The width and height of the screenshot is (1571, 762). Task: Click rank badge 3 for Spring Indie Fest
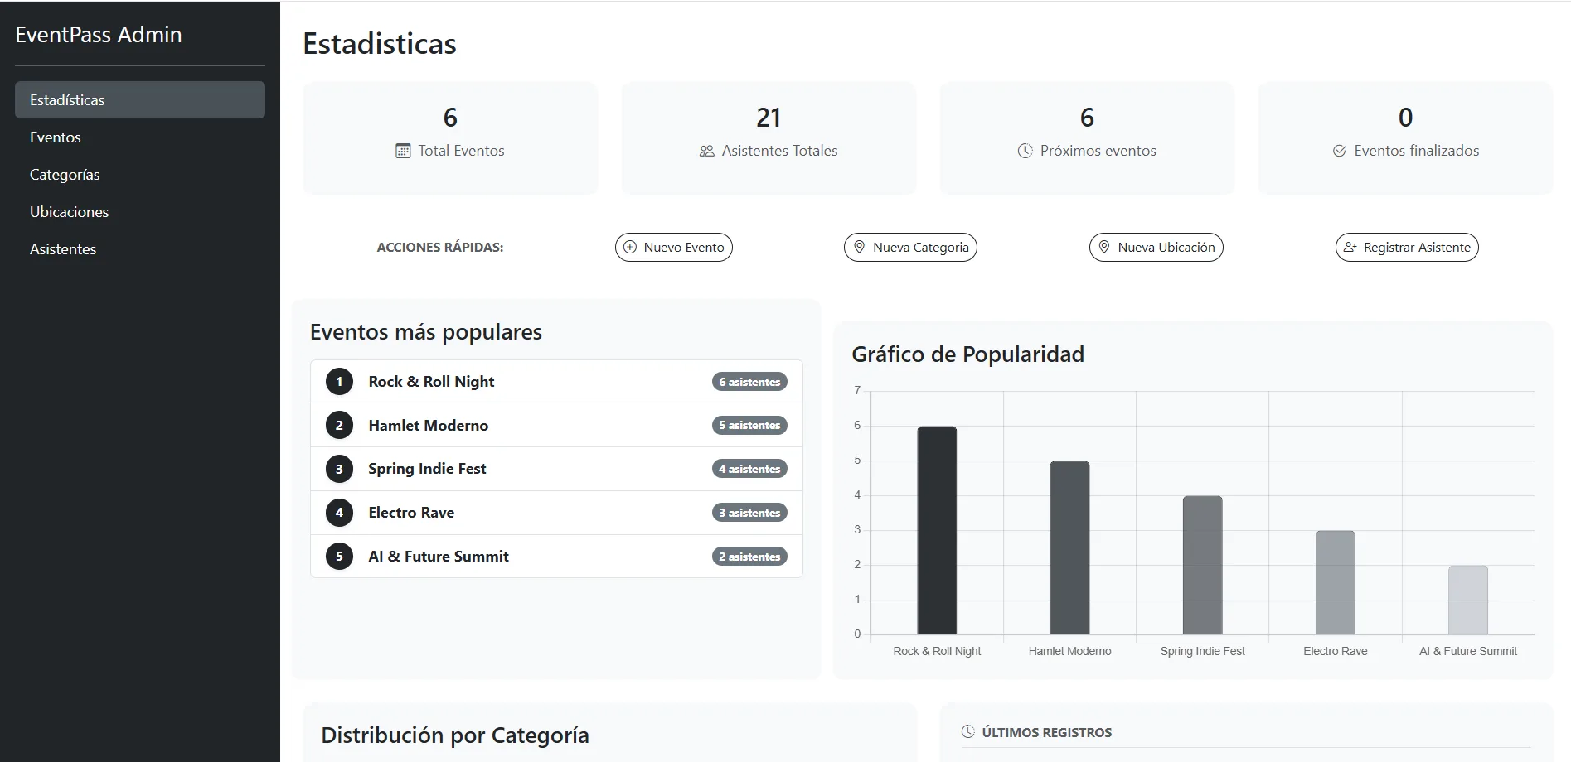[339, 469]
